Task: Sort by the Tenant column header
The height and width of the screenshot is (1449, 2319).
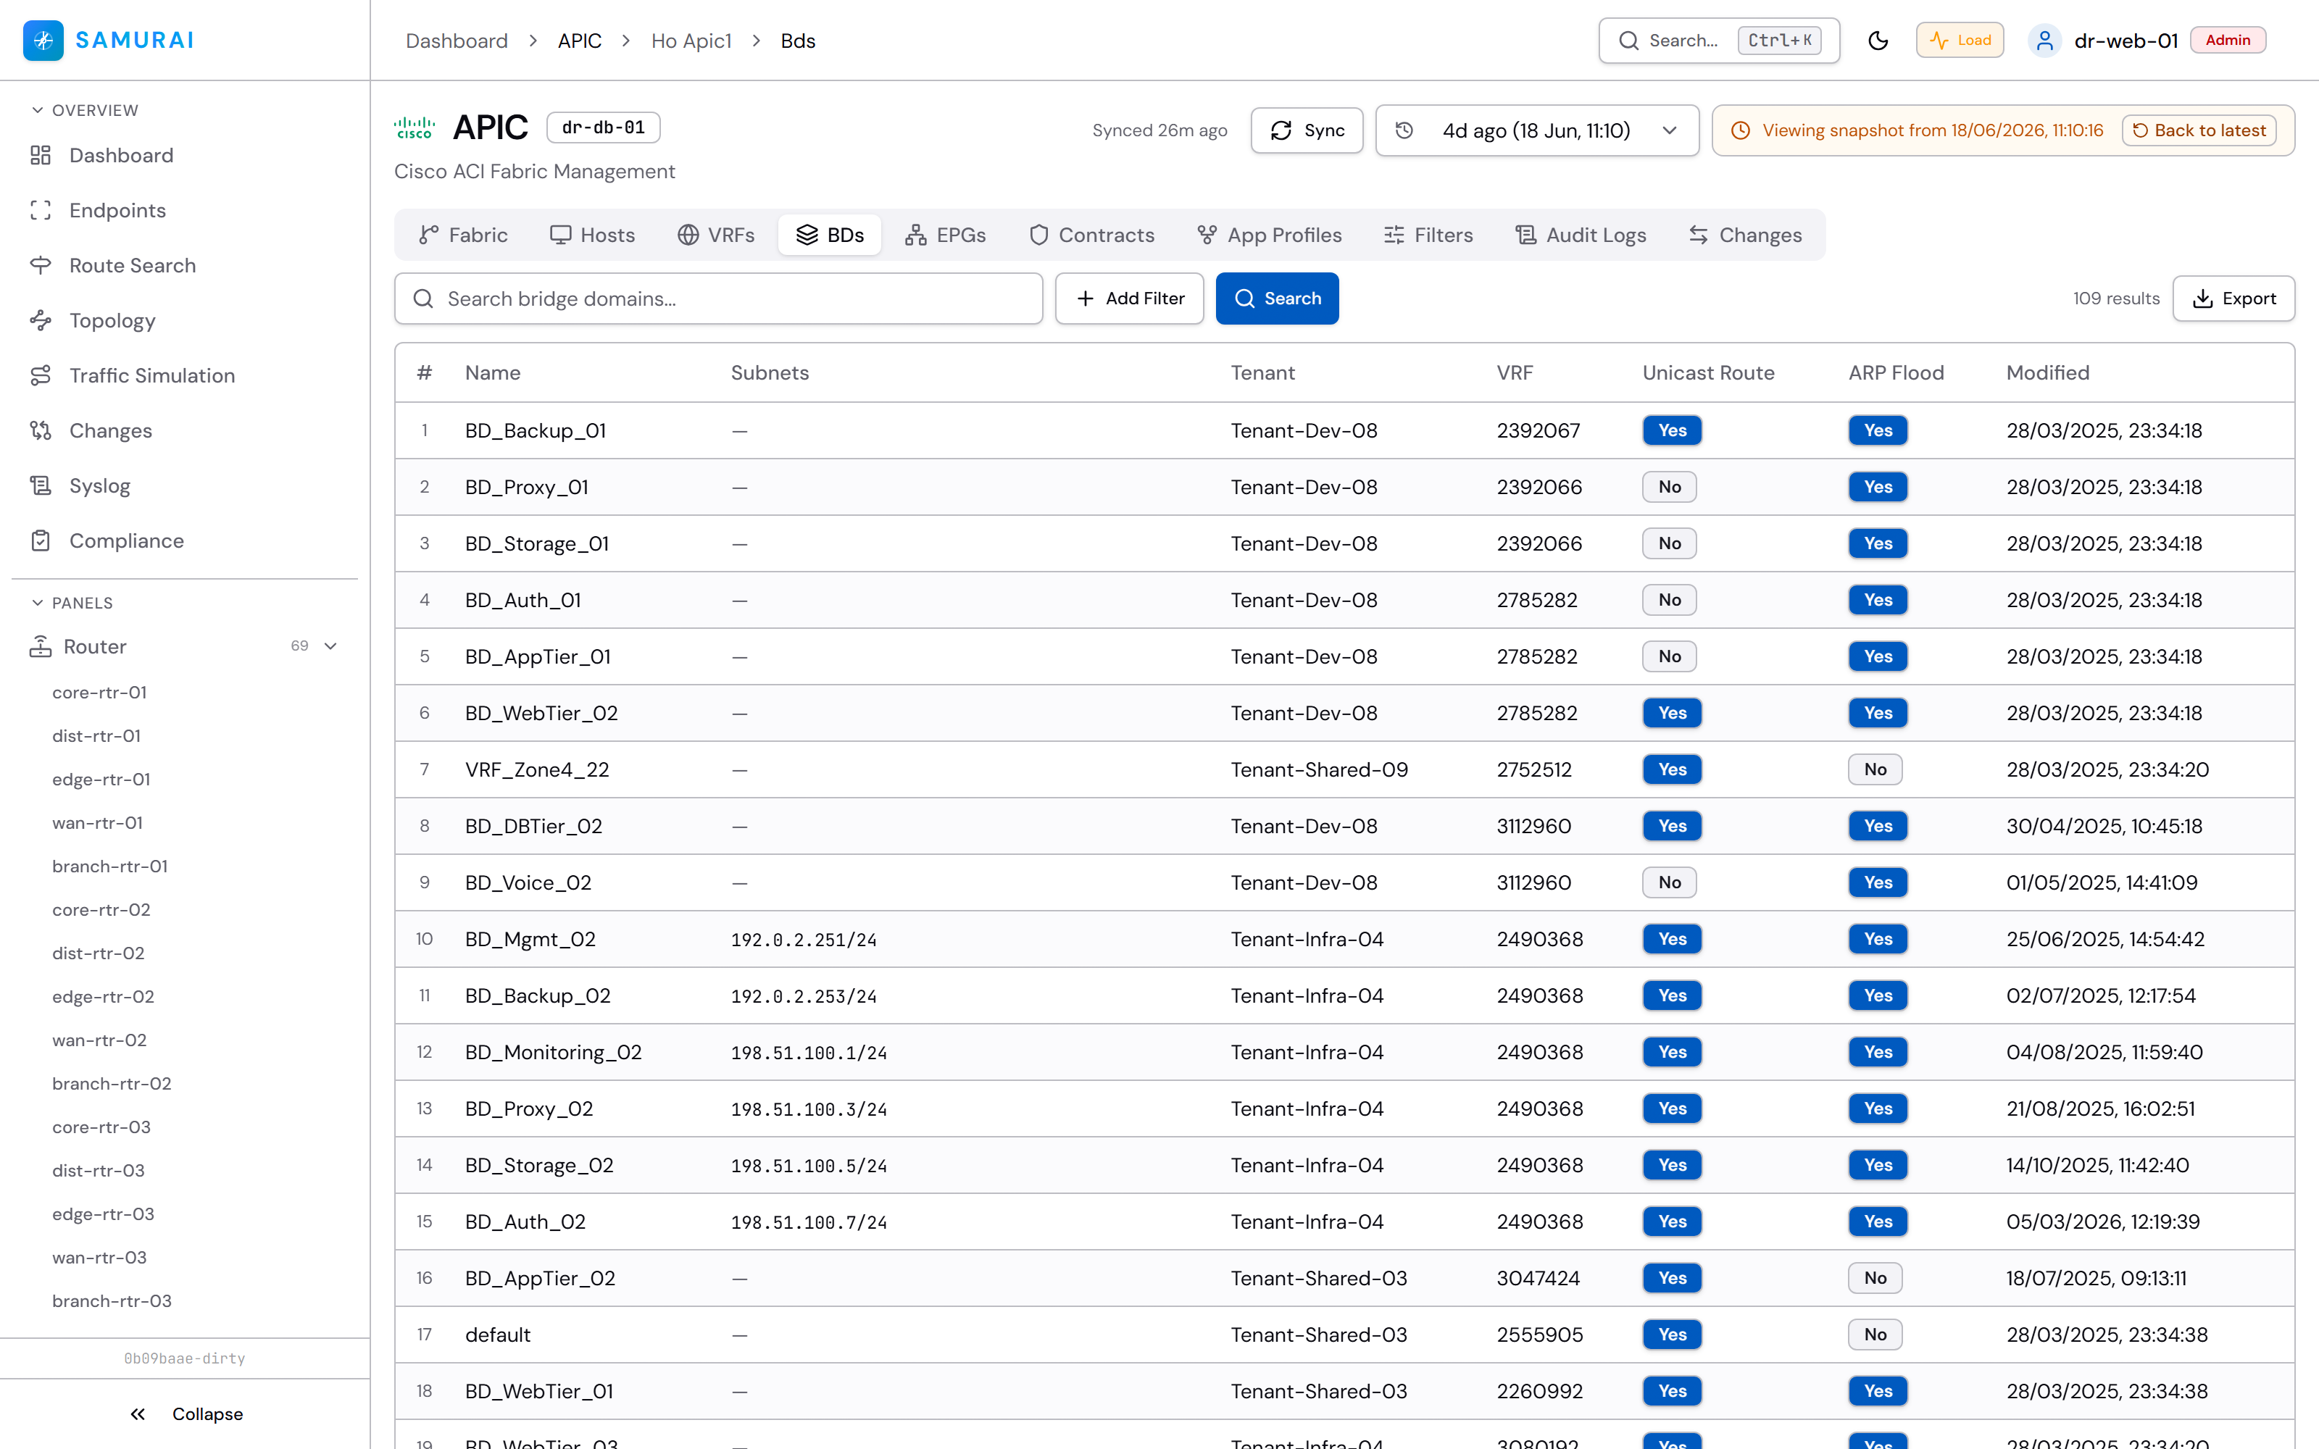Action: click(x=1262, y=373)
